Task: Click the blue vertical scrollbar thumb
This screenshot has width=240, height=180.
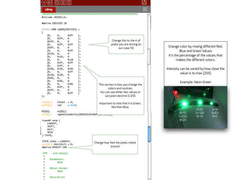Action: 149,134
